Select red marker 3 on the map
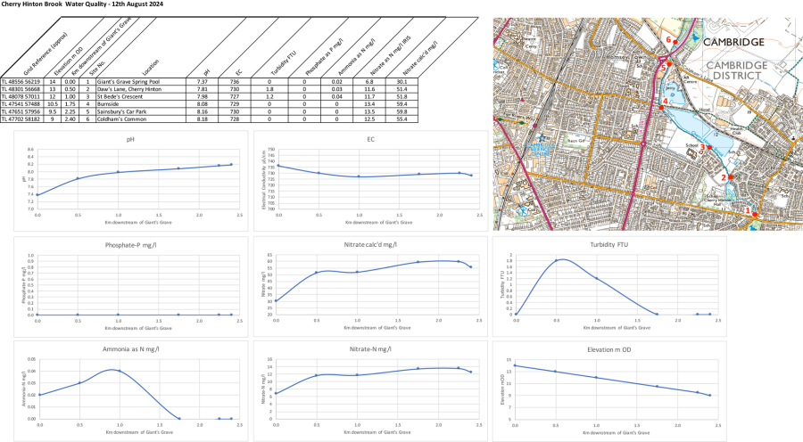 pyautogui.click(x=708, y=148)
